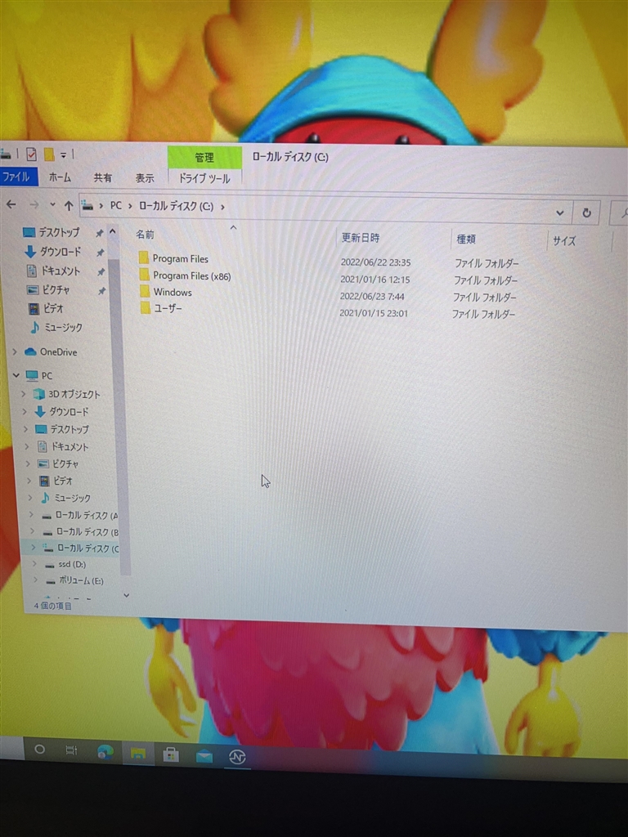
Task: Select ピクチャ under PC
Action: pyautogui.click(x=58, y=464)
